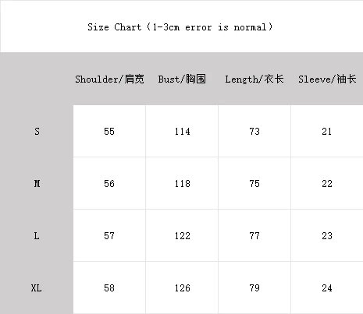Select the Length column header
This screenshot has height=314, width=363.
click(254, 79)
